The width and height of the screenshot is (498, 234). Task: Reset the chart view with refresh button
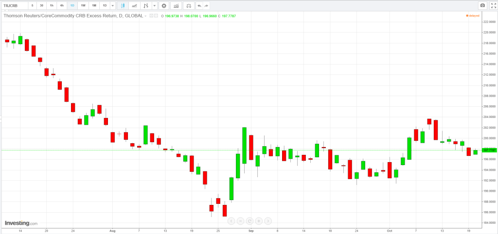tap(249, 221)
